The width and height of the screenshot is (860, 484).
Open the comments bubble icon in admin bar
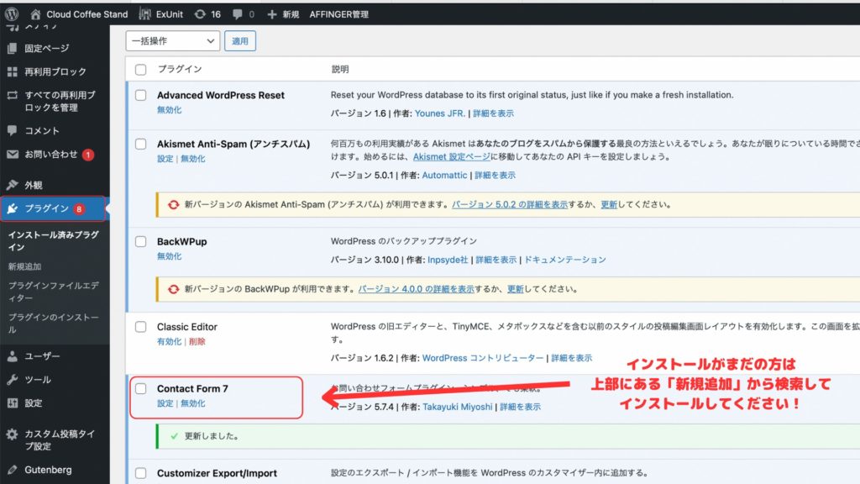(238, 14)
